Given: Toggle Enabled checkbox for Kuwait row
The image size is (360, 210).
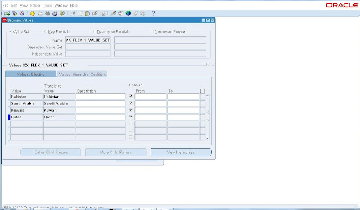Looking at the screenshot, I should tap(130, 110).
